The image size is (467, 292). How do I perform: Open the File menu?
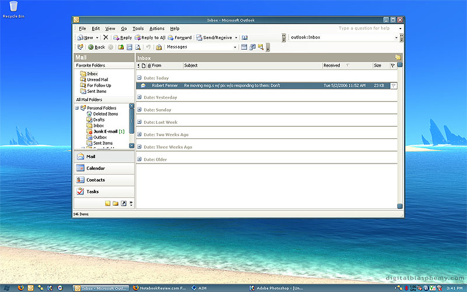(x=82, y=28)
